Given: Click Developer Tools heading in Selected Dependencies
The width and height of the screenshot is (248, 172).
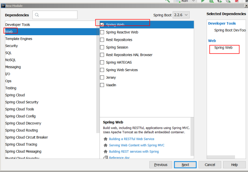Looking at the screenshot, I should [x=222, y=23].
